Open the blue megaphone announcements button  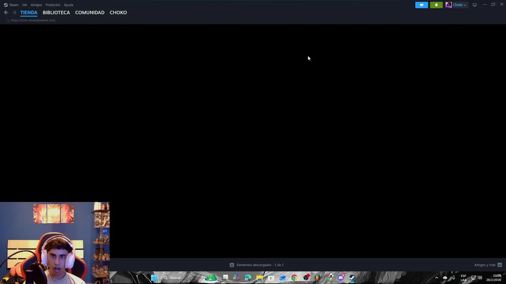coord(421,5)
